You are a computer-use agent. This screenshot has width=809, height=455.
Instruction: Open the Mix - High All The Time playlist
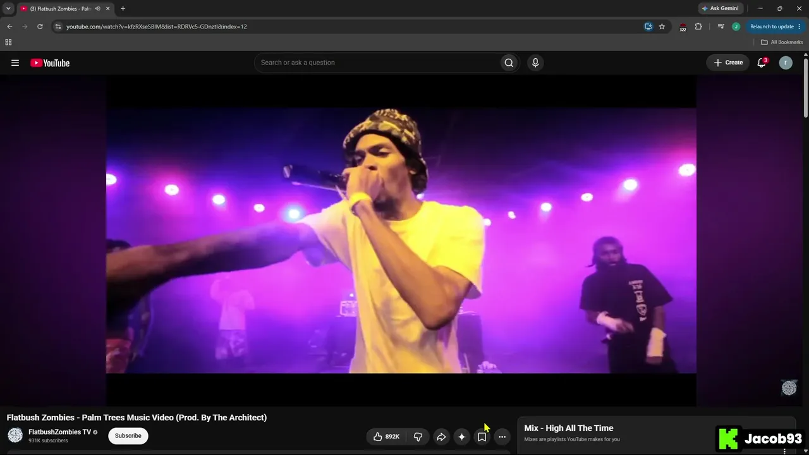tap(568, 428)
